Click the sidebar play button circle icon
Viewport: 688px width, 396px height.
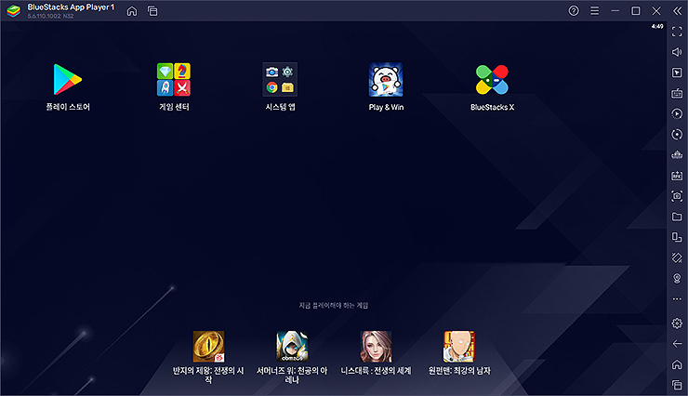pos(677,114)
